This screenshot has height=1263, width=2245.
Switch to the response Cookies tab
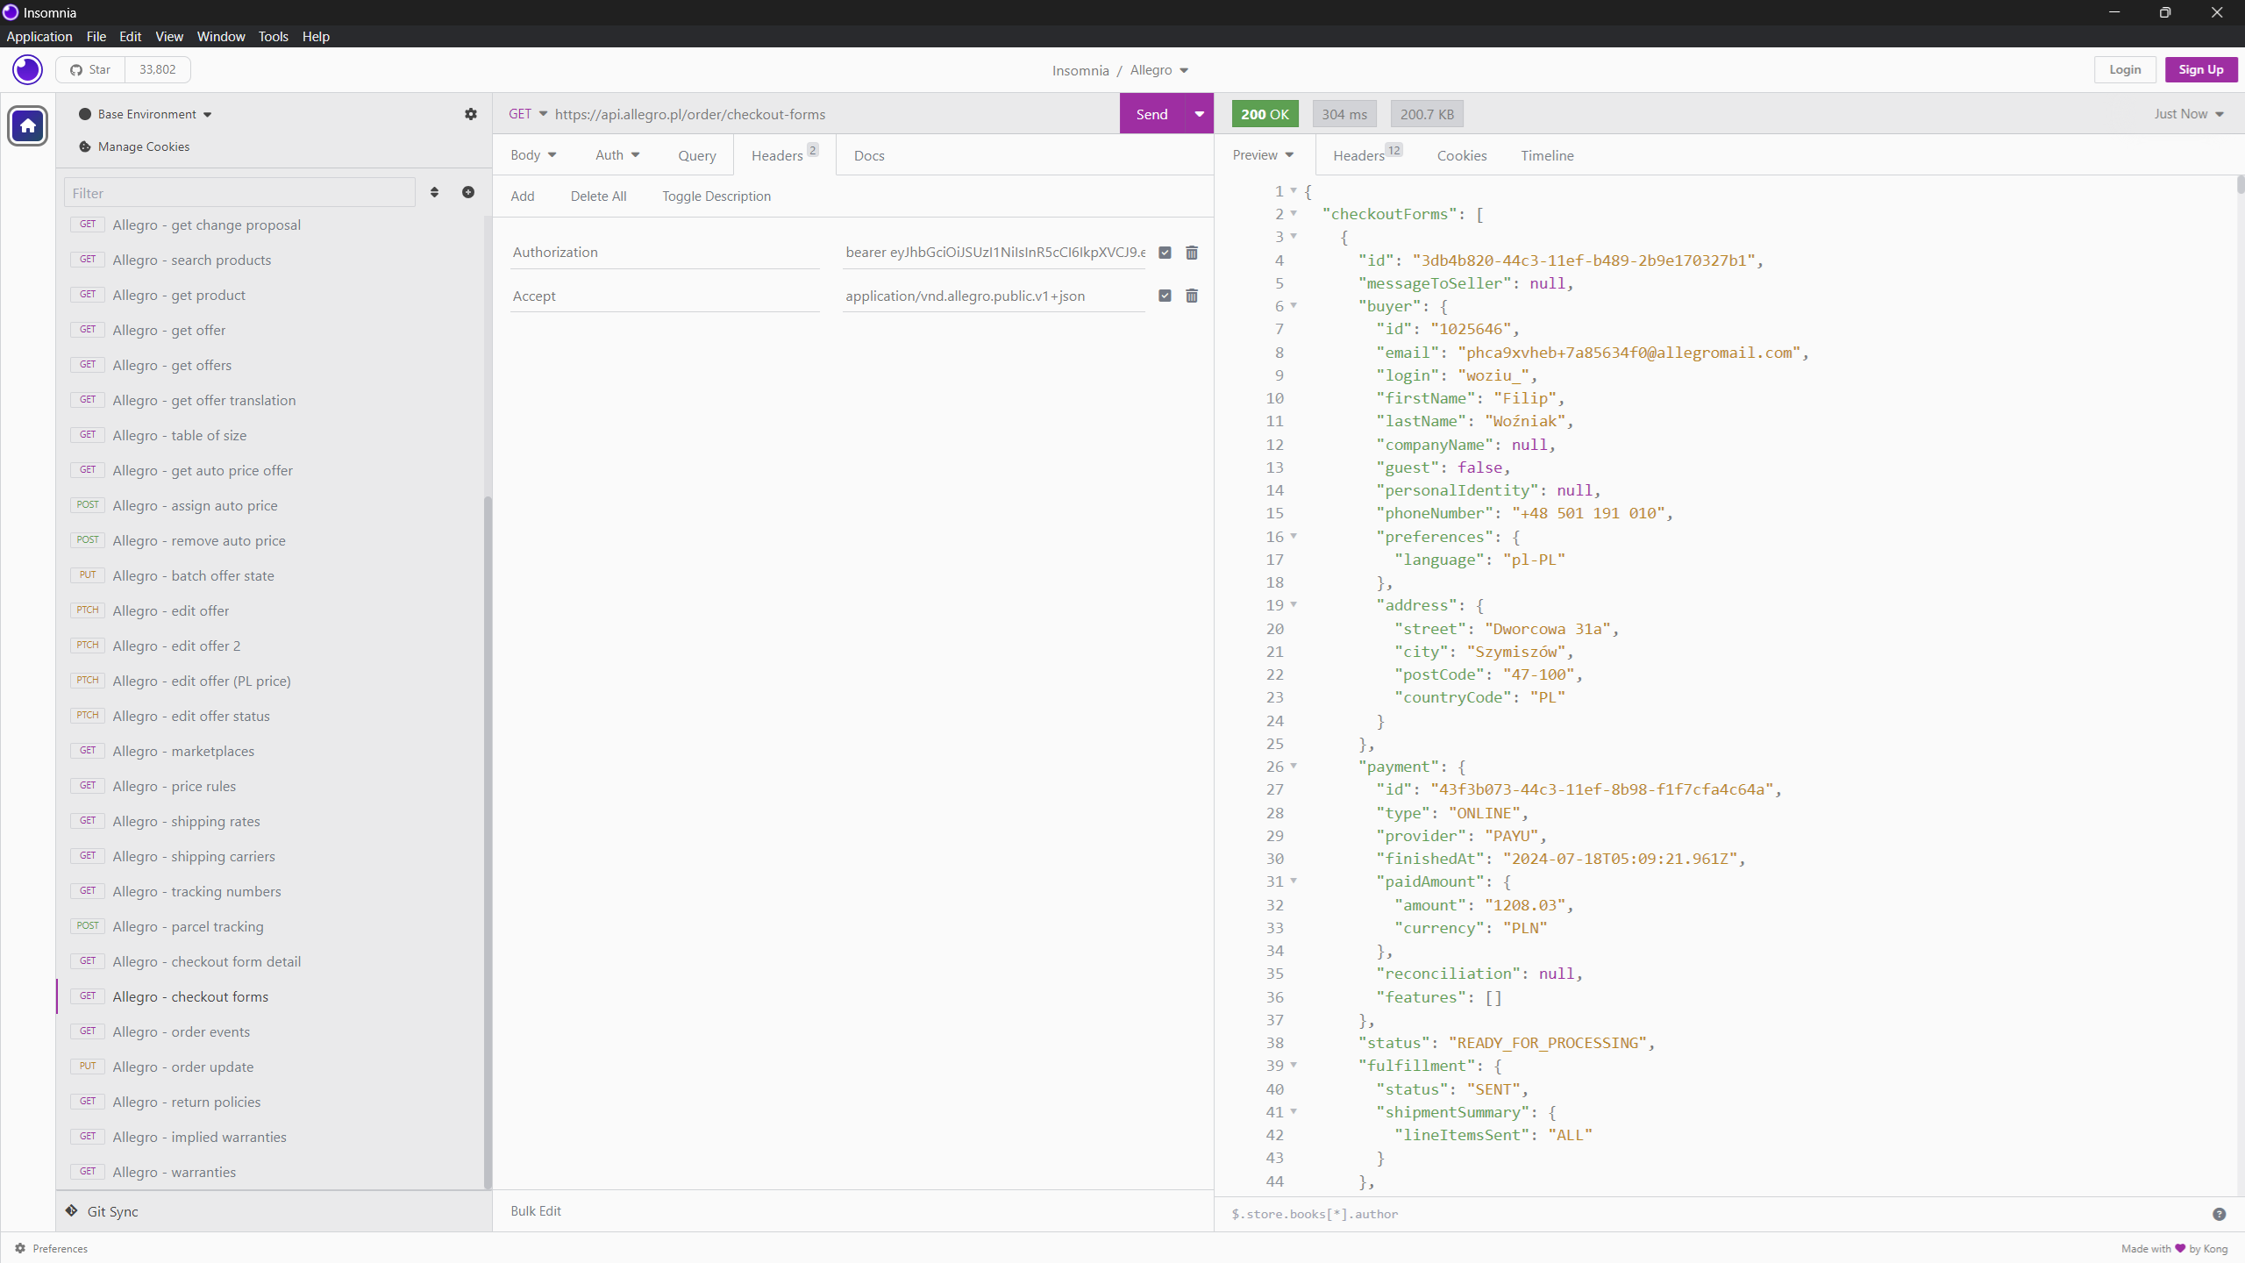pos(1461,155)
